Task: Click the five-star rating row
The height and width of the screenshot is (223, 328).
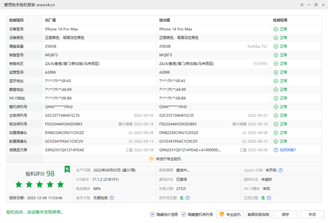Action: coord(40,184)
